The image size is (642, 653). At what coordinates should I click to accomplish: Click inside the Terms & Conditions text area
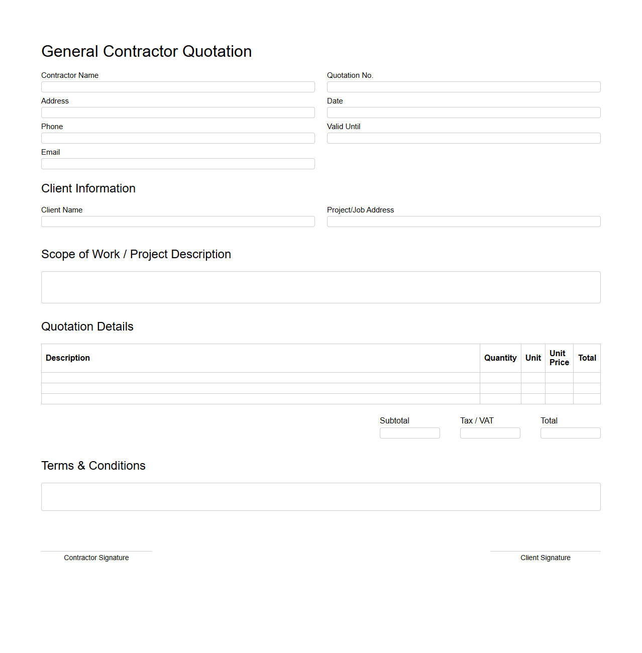point(320,496)
